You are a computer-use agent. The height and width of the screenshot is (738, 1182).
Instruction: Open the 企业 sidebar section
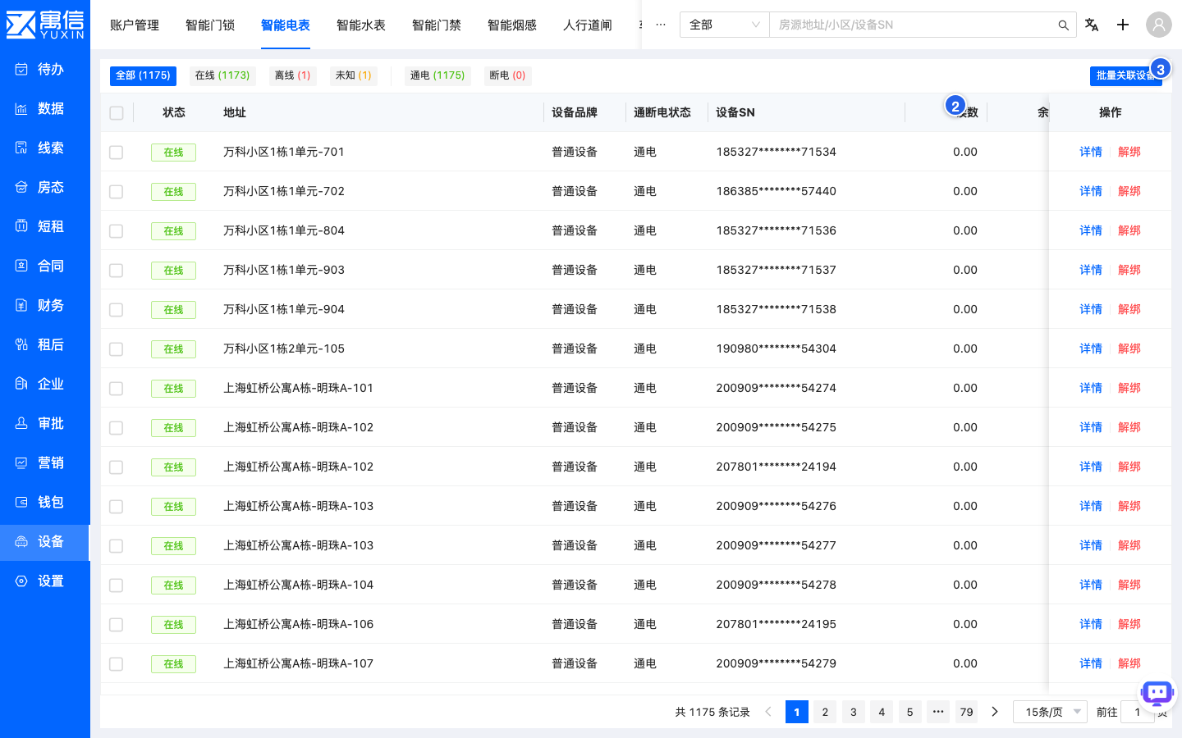point(44,384)
